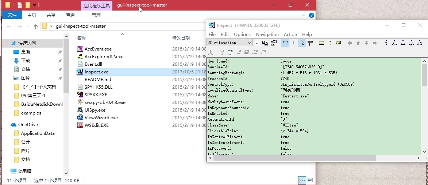428x185 pixels.
Task: Navigate to first child element icon
Action: 394,43
